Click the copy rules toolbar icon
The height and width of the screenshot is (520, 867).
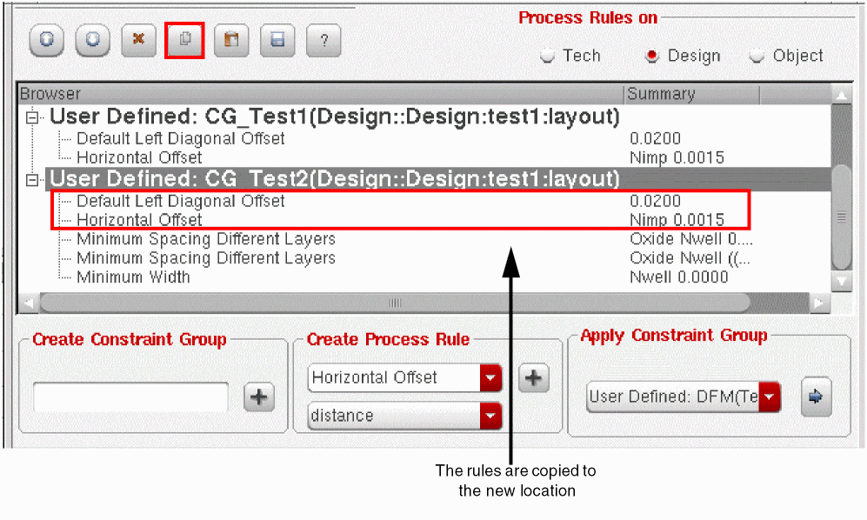tap(184, 40)
